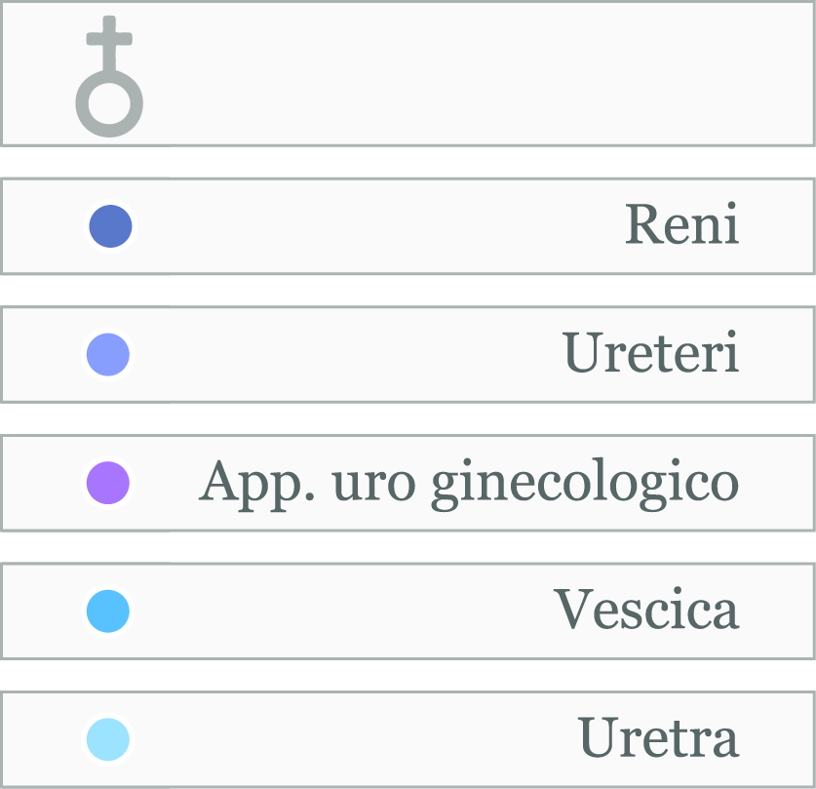Click empty space between Reni dot and label

click(370, 226)
